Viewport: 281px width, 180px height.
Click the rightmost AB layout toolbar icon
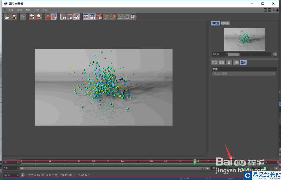[x=133, y=17]
